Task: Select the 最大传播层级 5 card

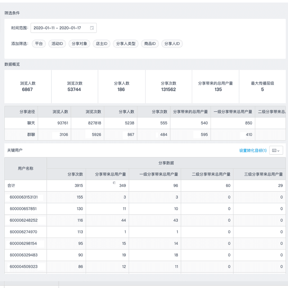Action: pos(262,86)
